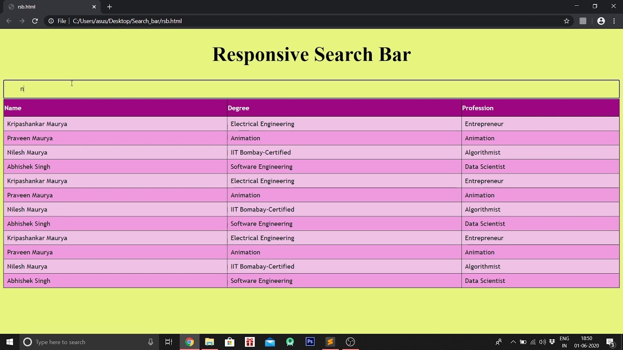This screenshot has height=350, width=623.
Task: Open the Windows Start menu
Action: 9,342
